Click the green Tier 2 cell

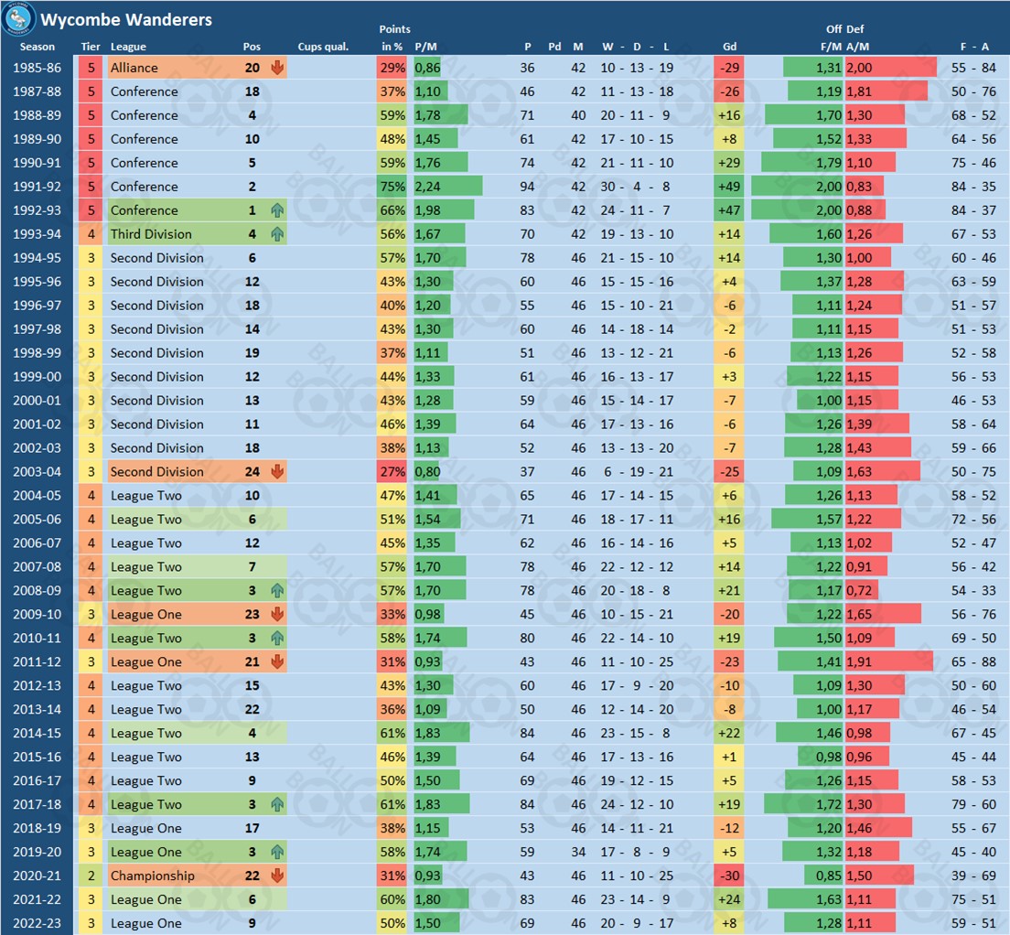(x=91, y=876)
